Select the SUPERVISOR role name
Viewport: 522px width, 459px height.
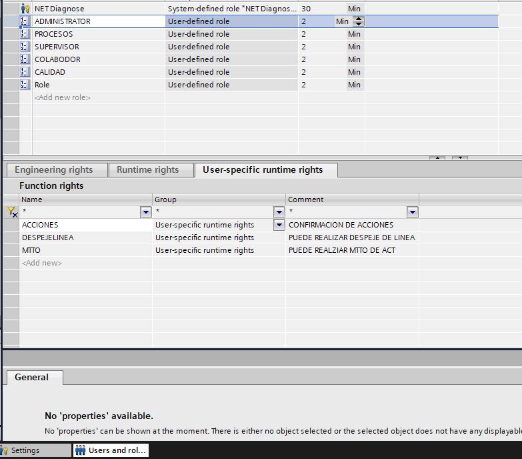tap(57, 47)
